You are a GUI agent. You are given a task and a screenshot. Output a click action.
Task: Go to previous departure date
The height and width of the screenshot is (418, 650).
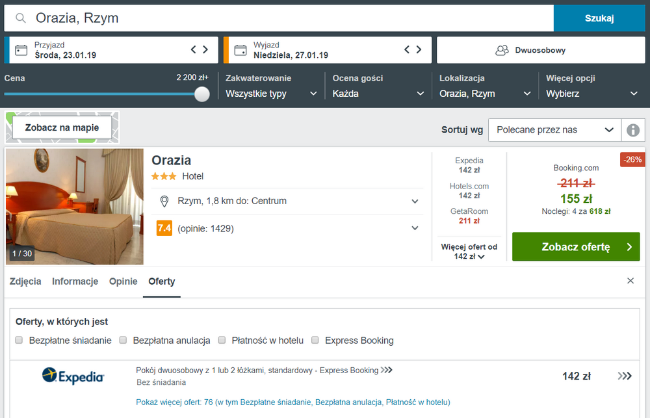(x=407, y=50)
